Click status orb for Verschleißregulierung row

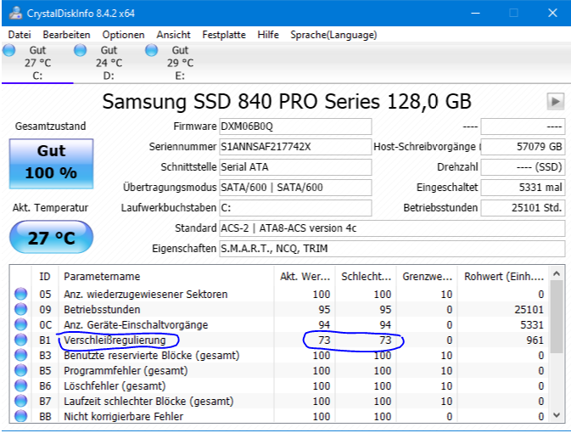point(20,340)
